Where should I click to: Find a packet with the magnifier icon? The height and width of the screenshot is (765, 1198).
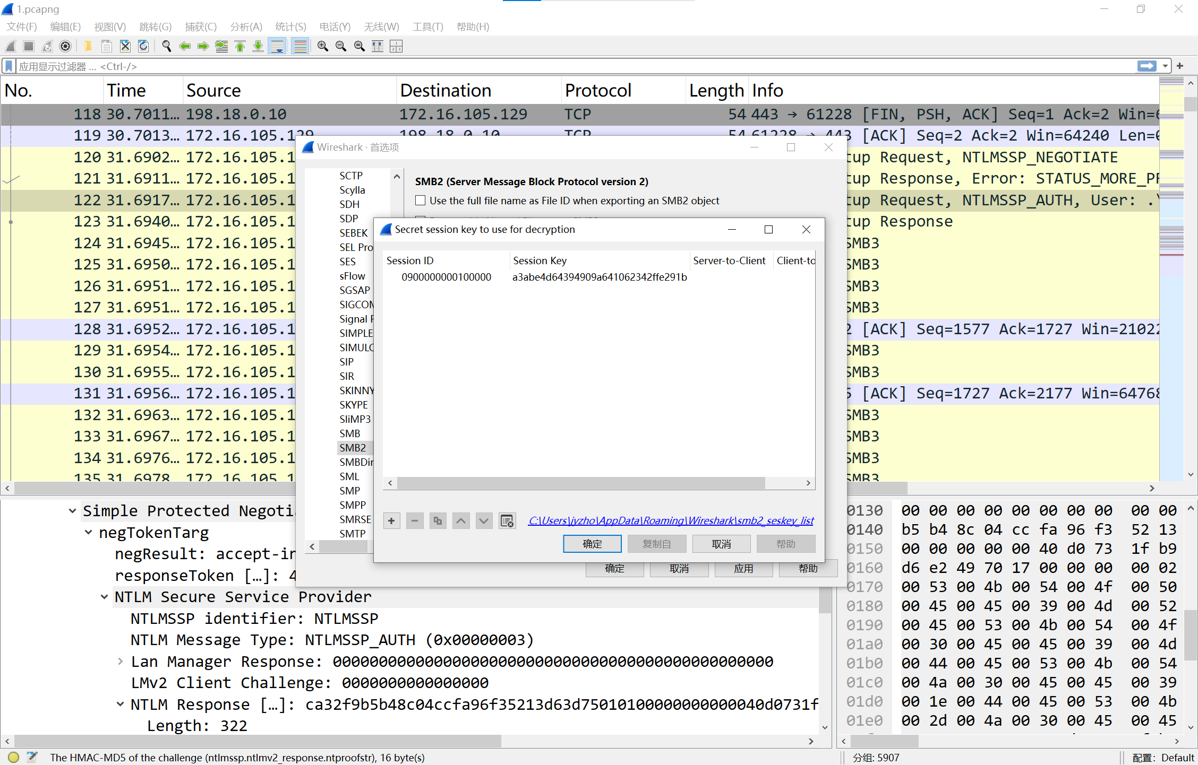167,47
